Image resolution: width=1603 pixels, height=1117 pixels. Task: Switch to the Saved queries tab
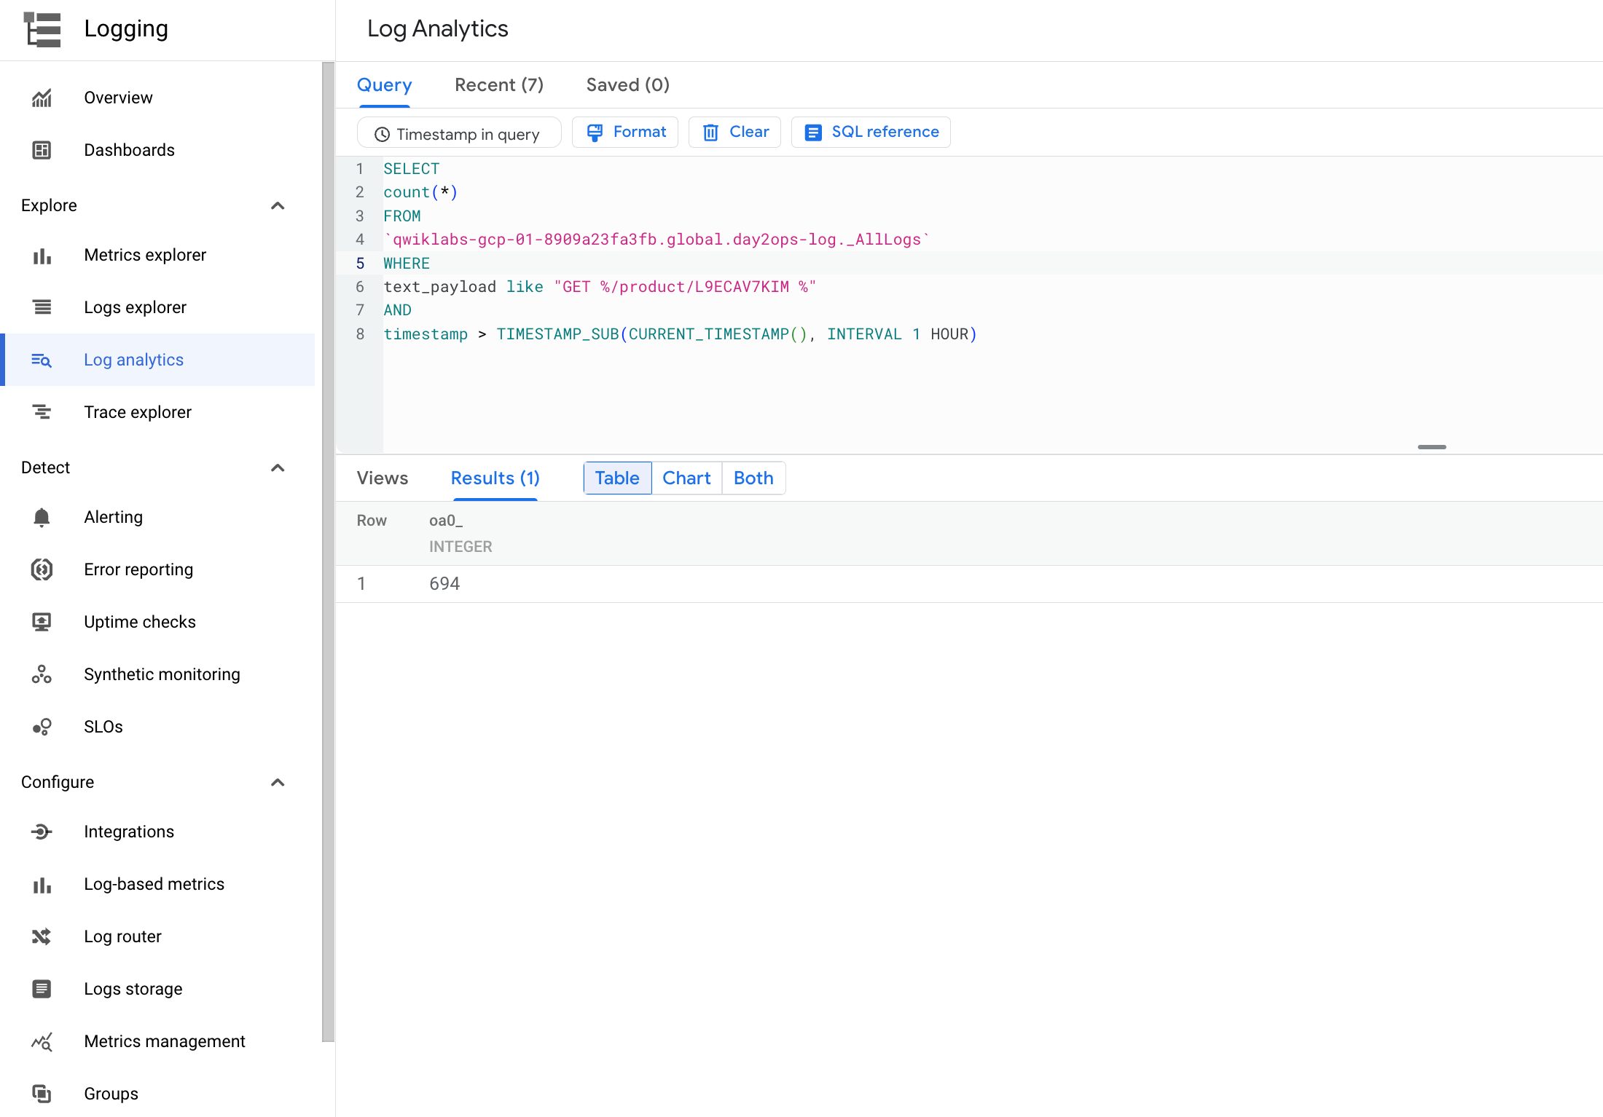click(x=629, y=84)
